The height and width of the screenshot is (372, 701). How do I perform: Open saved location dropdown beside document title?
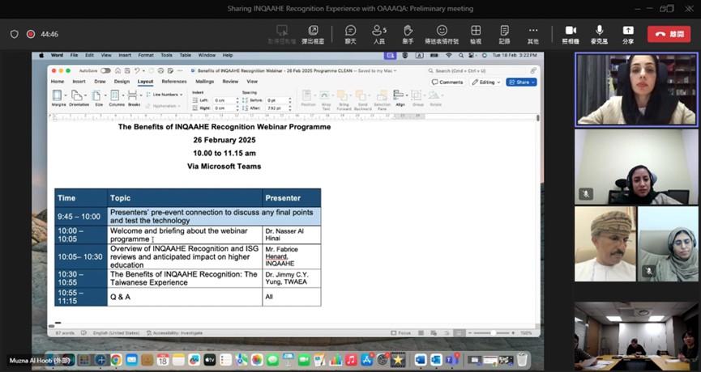click(x=395, y=70)
